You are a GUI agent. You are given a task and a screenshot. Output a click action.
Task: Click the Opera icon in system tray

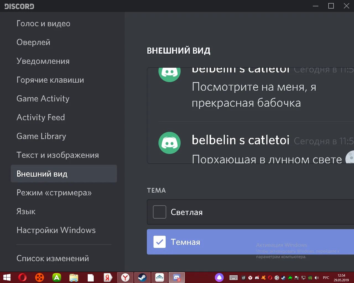270,278
